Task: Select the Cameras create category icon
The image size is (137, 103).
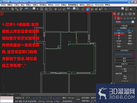Action: pyautogui.click(x=125, y=18)
